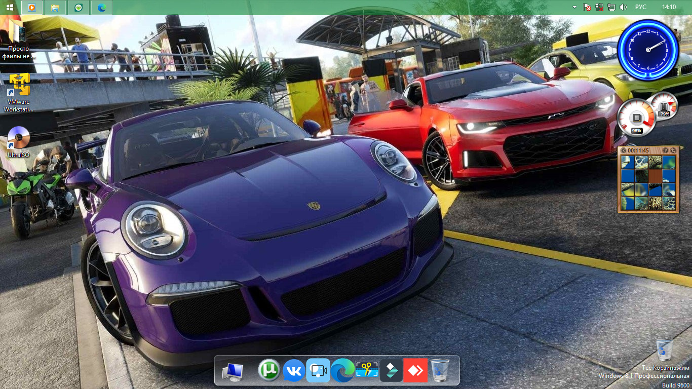Open Microsoft Edge from the bottom dock
Viewport: 692px width, 389px height.
342,371
